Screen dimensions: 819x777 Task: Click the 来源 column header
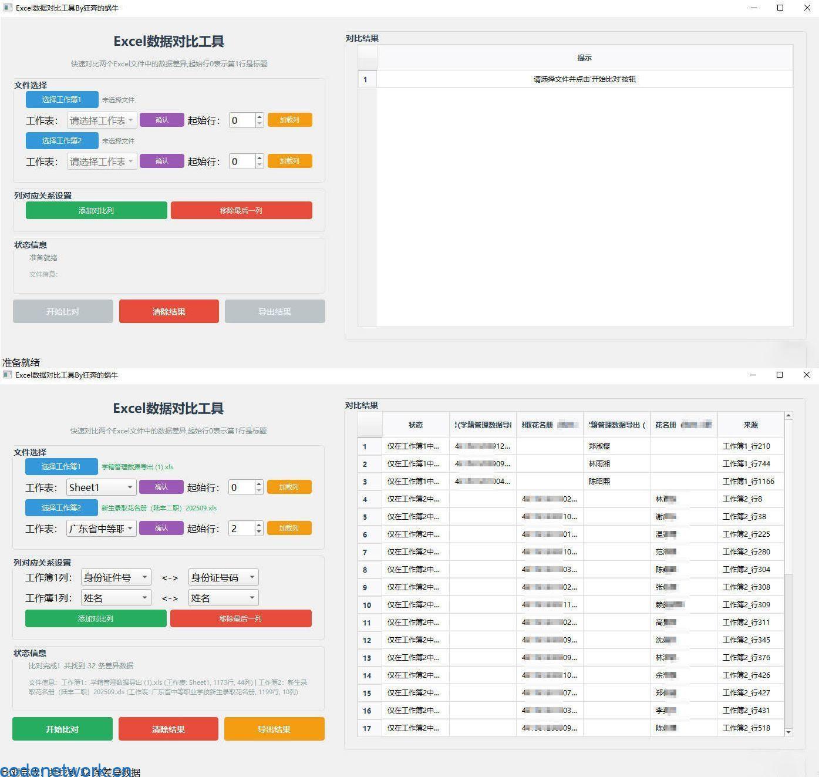tap(750, 425)
